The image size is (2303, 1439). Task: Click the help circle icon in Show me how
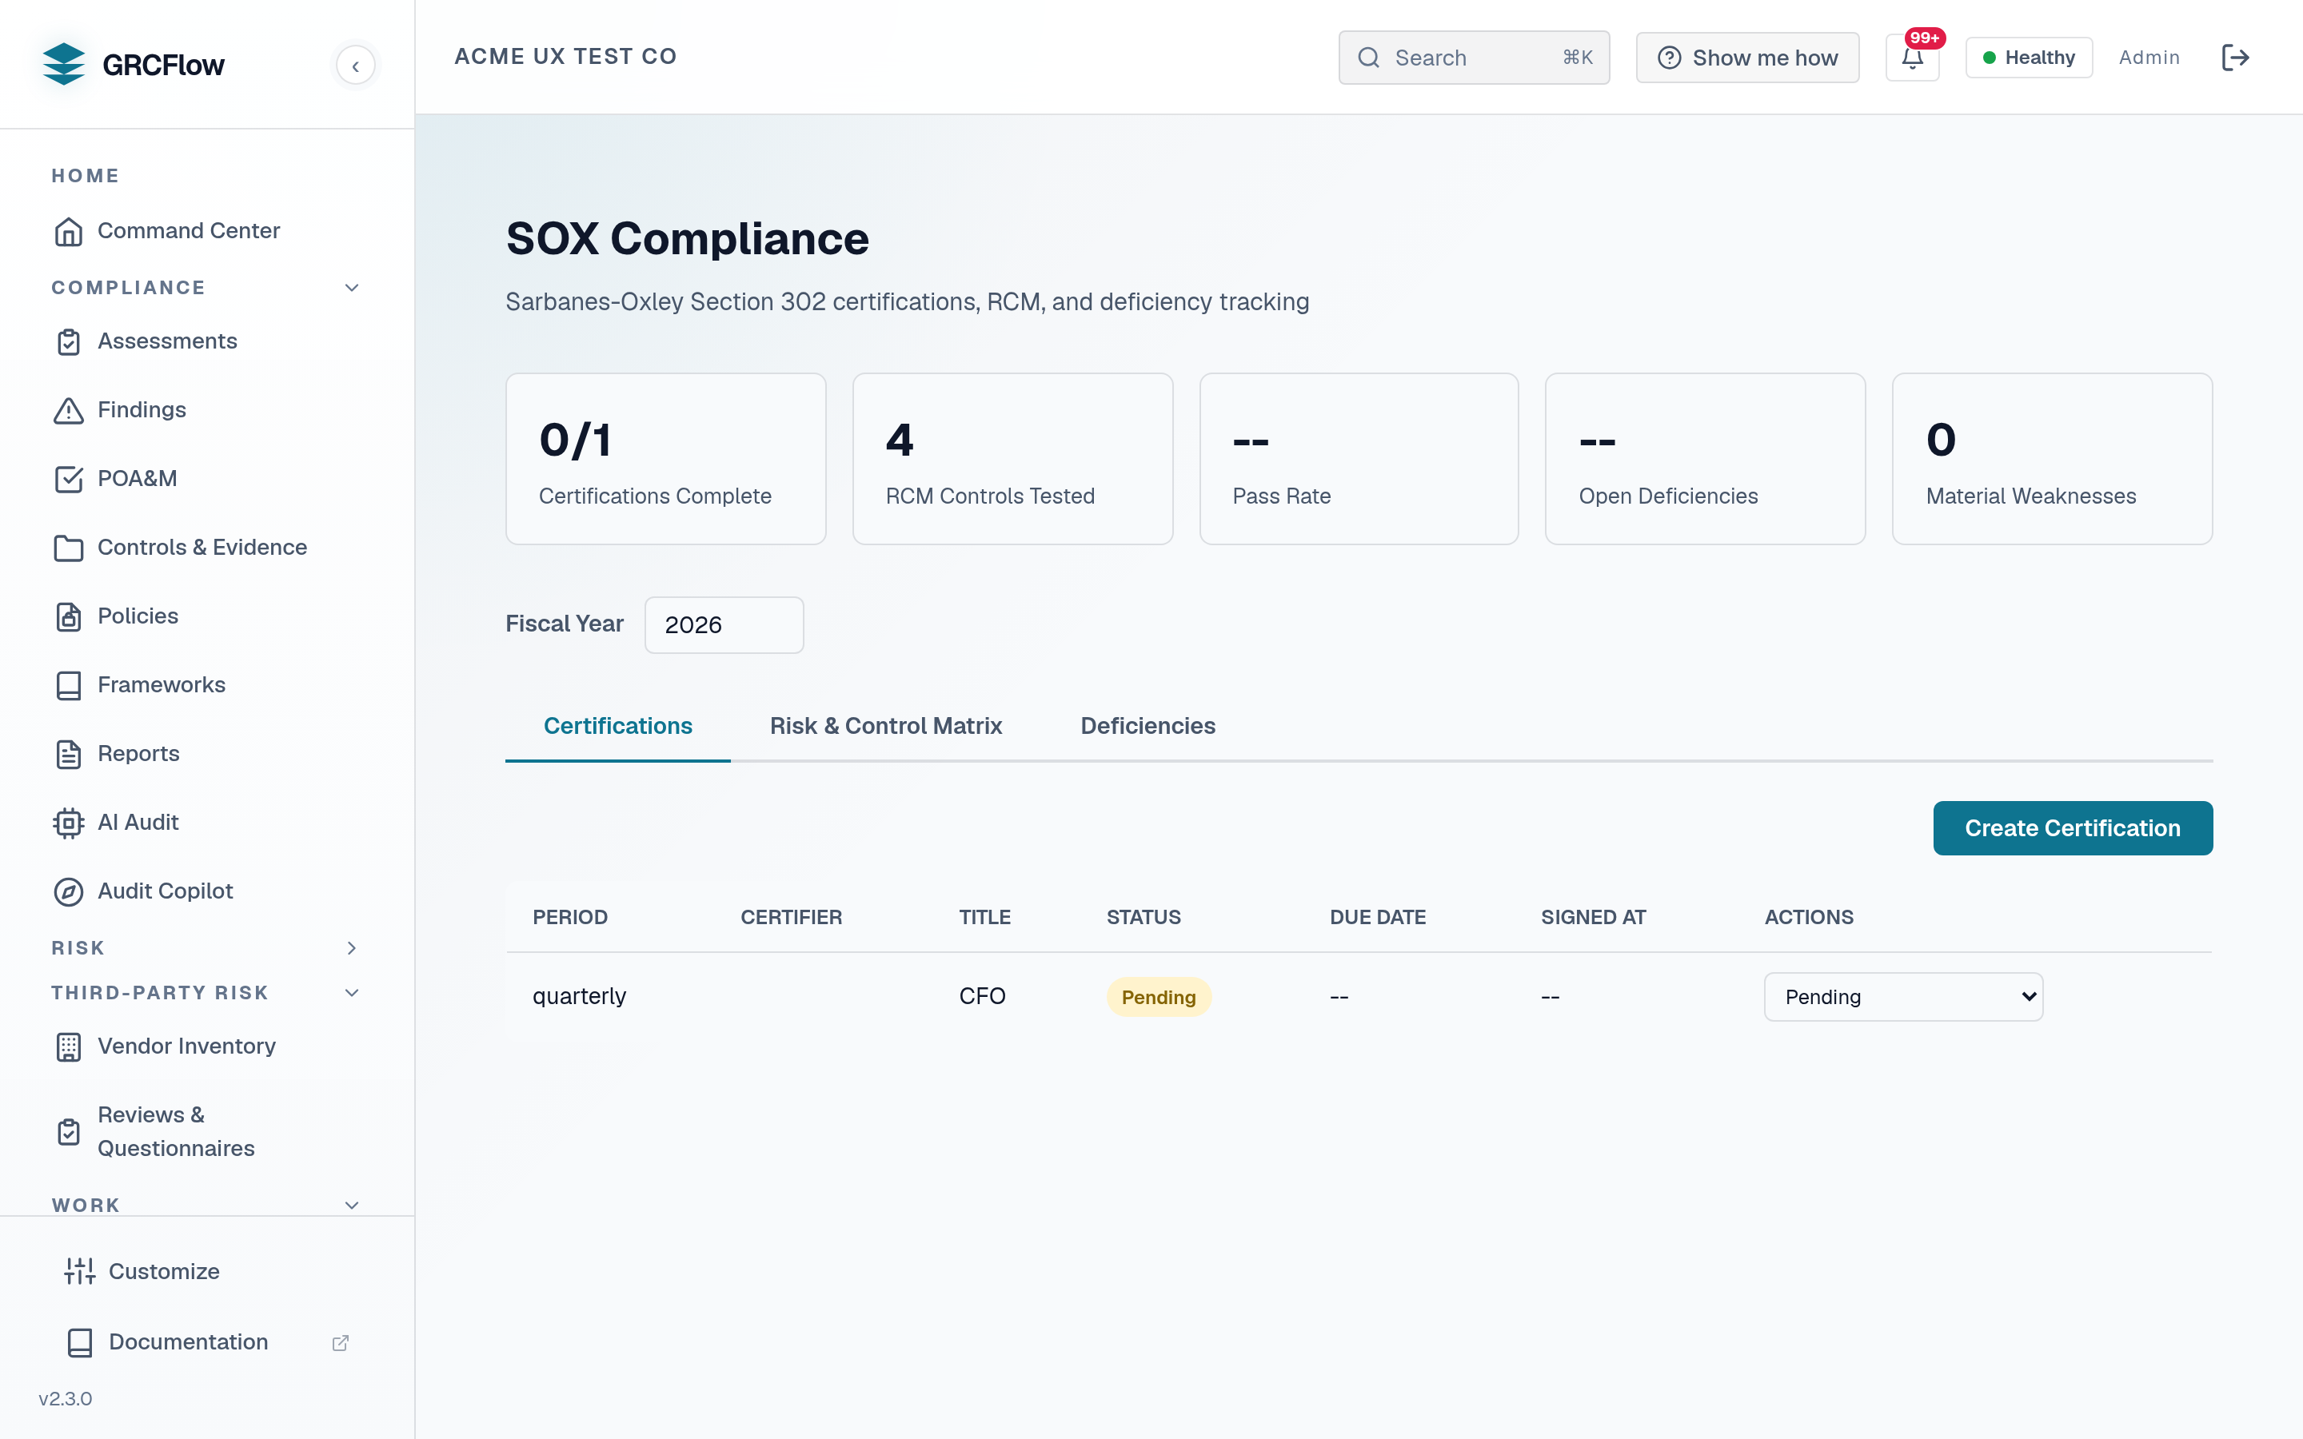(1669, 57)
